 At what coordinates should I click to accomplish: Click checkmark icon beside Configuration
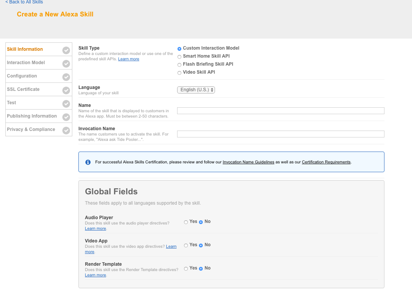66,77
